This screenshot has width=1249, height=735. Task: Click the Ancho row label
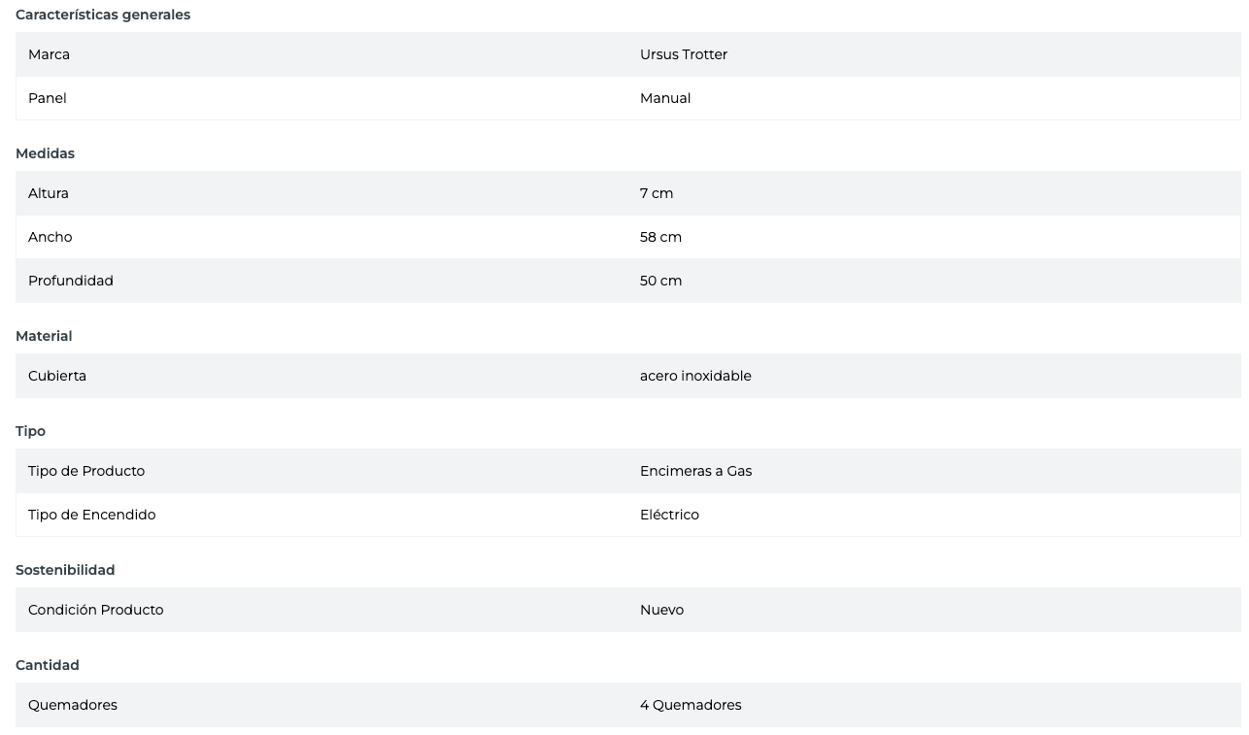pos(51,237)
